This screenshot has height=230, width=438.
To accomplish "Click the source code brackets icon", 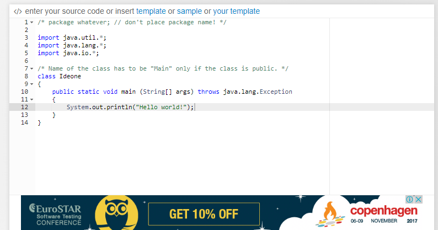I will pyautogui.click(x=18, y=12).
